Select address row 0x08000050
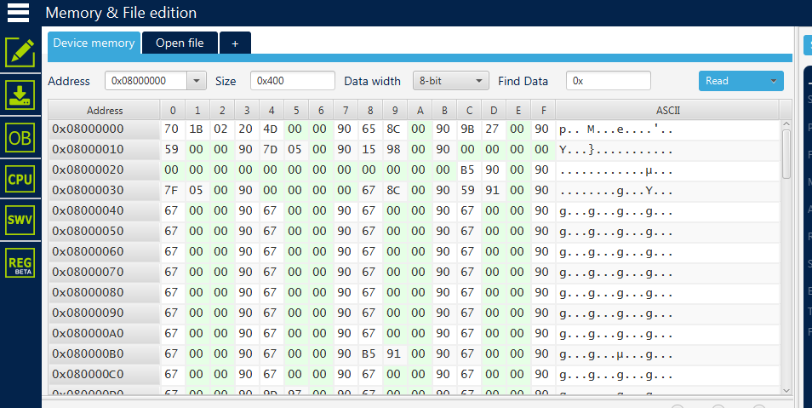 pos(105,231)
